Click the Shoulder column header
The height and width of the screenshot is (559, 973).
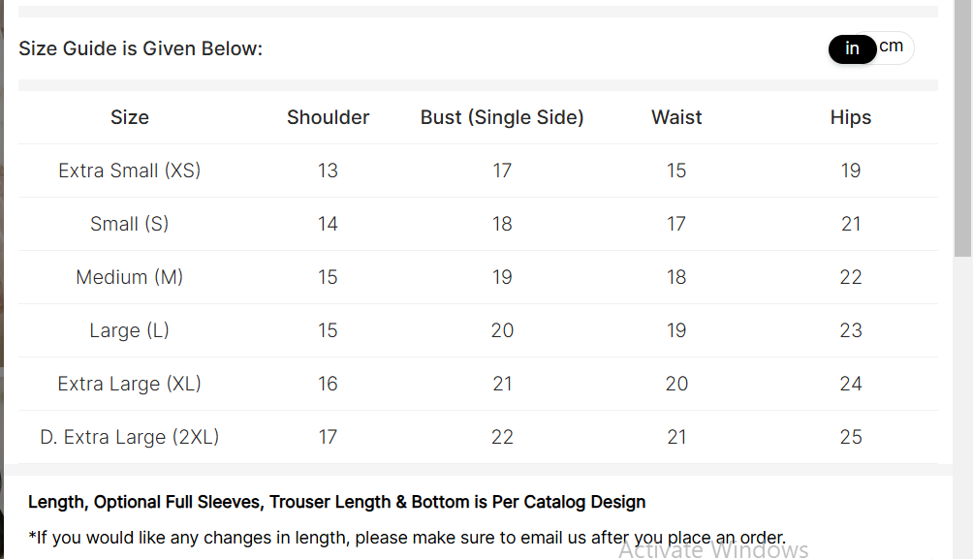(x=328, y=117)
